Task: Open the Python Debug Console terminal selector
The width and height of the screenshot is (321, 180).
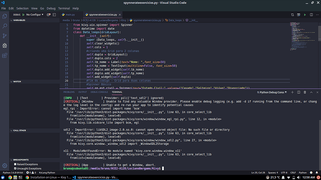Action: point(272,93)
